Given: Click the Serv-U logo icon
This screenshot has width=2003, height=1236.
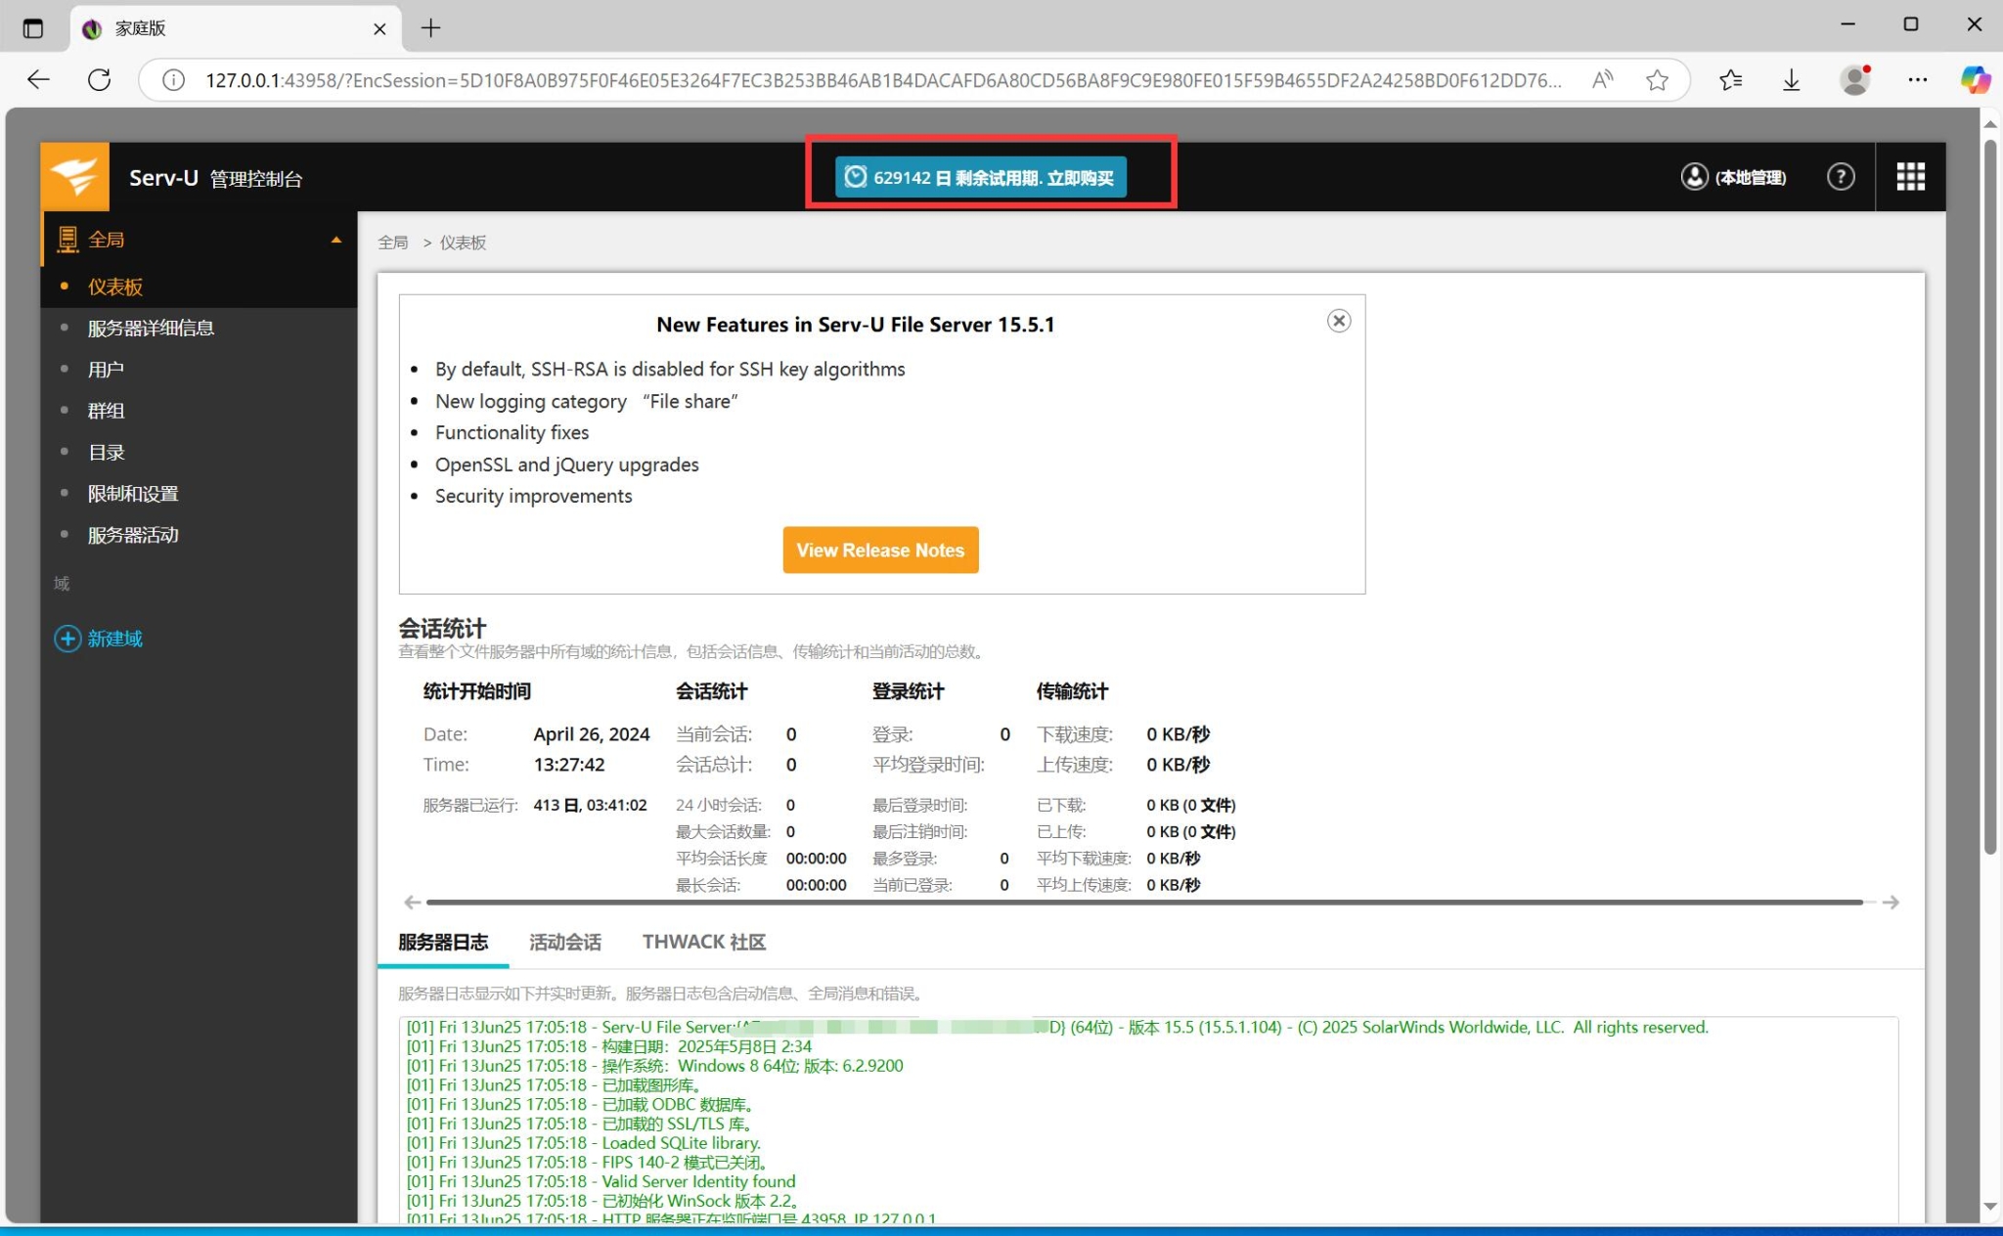Looking at the screenshot, I should coord(74,177).
